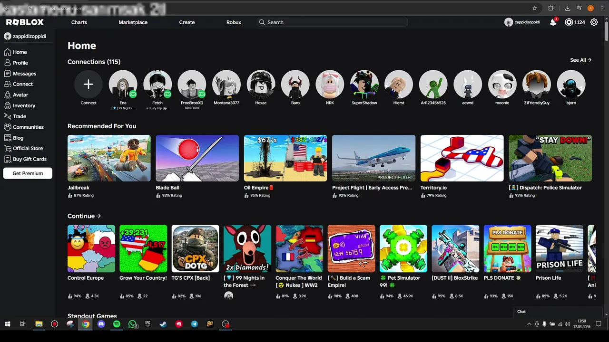Open Steam from the Windows taskbar
The width and height of the screenshot is (609, 342).
coord(163,324)
